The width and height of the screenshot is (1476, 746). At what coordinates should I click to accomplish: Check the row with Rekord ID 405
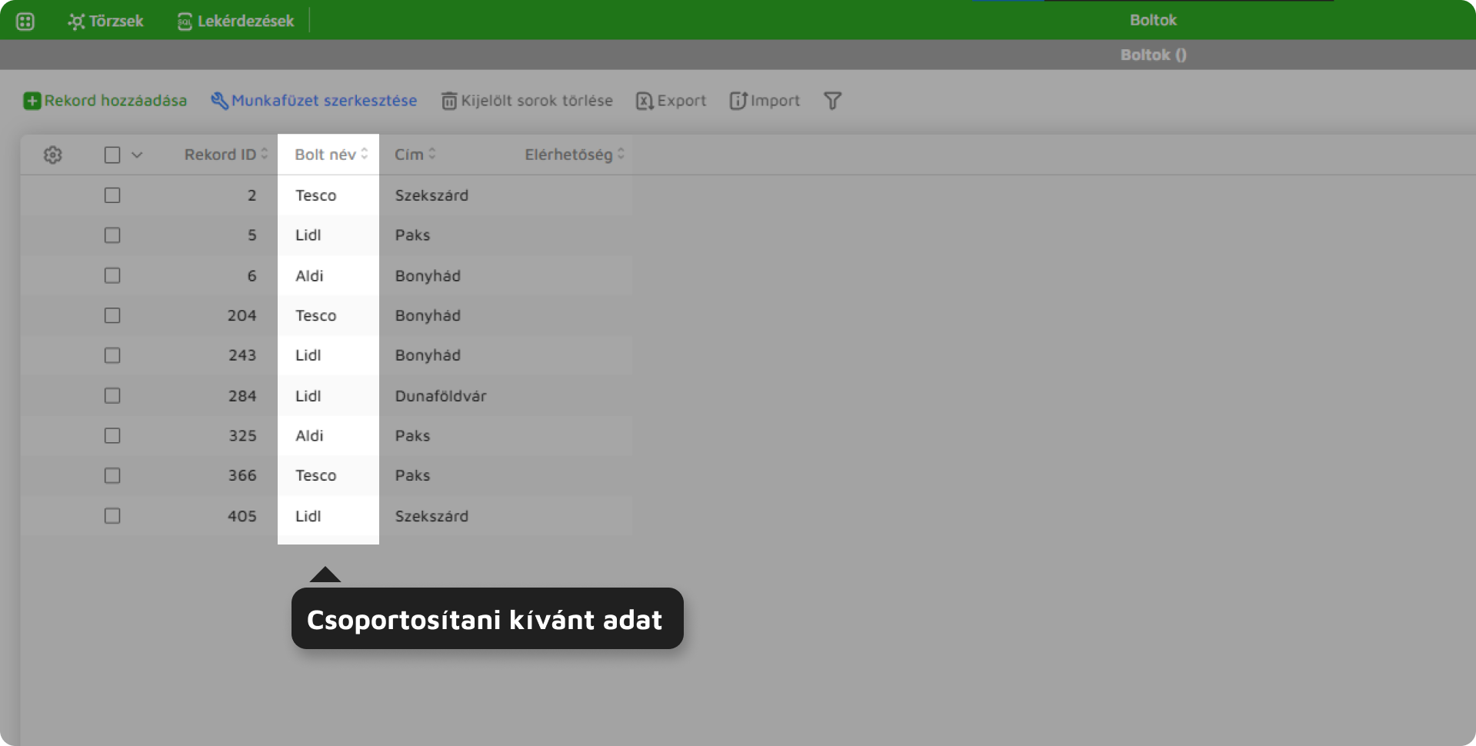tap(112, 515)
